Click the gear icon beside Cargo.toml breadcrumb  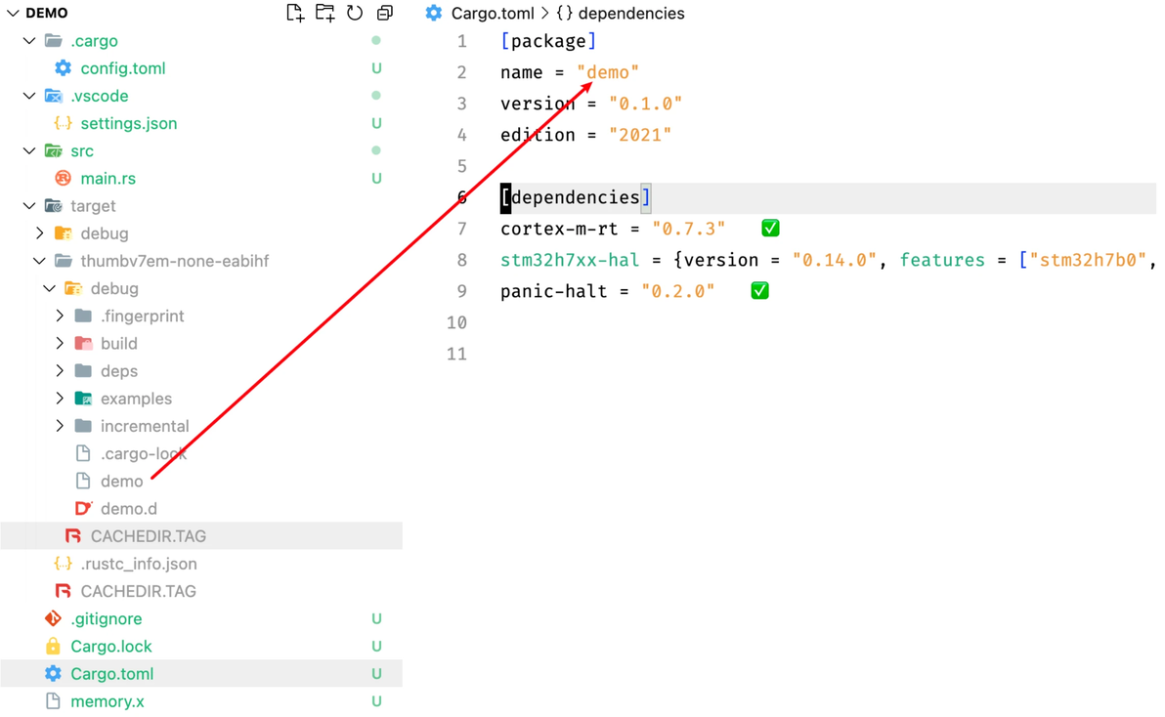[x=434, y=13]
